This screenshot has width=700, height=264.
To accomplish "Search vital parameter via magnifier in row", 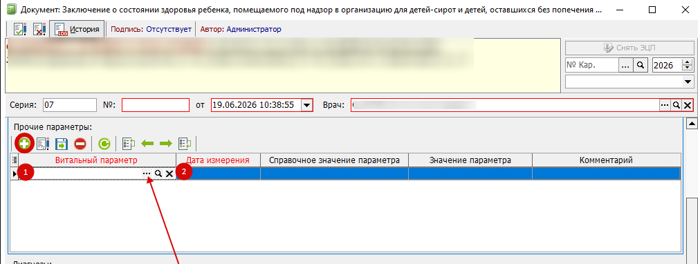I will pos(158,173).
